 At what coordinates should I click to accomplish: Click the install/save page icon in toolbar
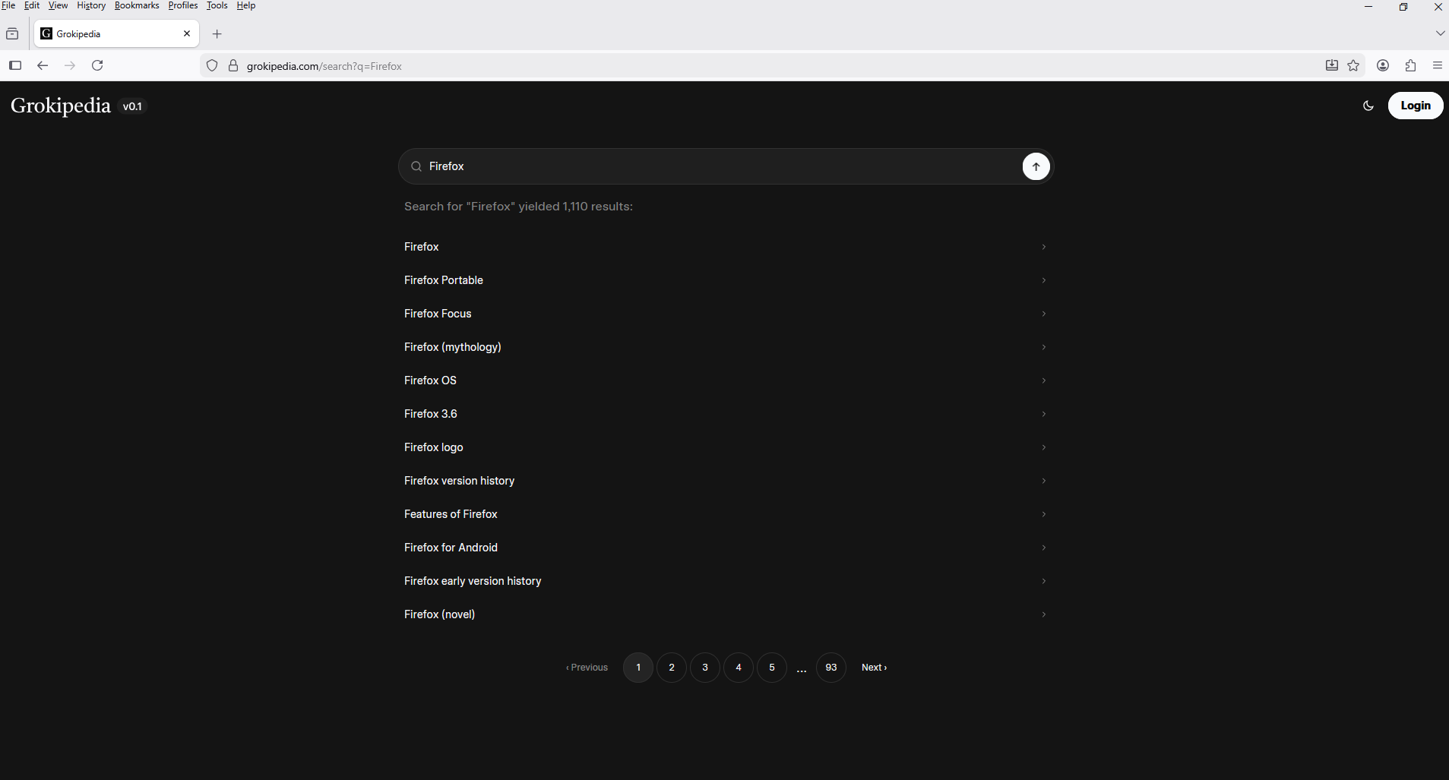[x=1332, y=65]
